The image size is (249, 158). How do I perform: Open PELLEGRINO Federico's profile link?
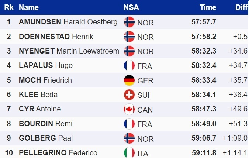(58, 153)
